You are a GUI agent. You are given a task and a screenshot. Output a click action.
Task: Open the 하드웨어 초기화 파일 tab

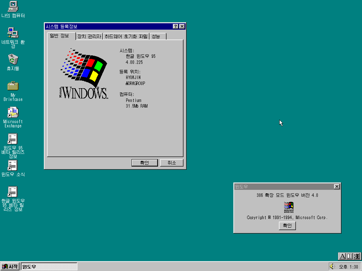(x=126, y=36)
